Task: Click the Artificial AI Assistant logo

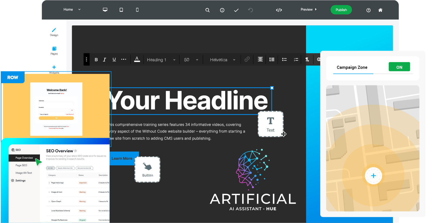Action: coord(253,180)
